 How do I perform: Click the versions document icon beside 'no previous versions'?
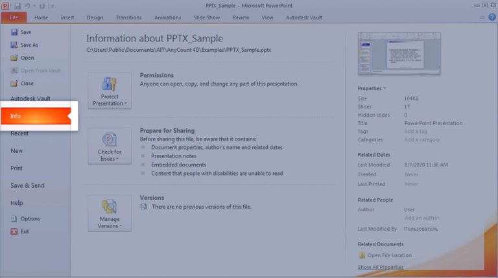pos(143,207)
